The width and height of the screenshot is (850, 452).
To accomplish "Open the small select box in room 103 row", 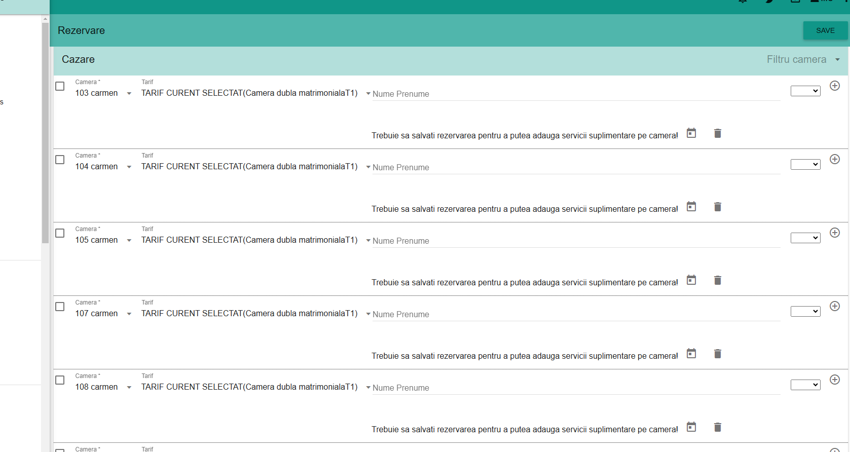I will (x=805, y=91).
